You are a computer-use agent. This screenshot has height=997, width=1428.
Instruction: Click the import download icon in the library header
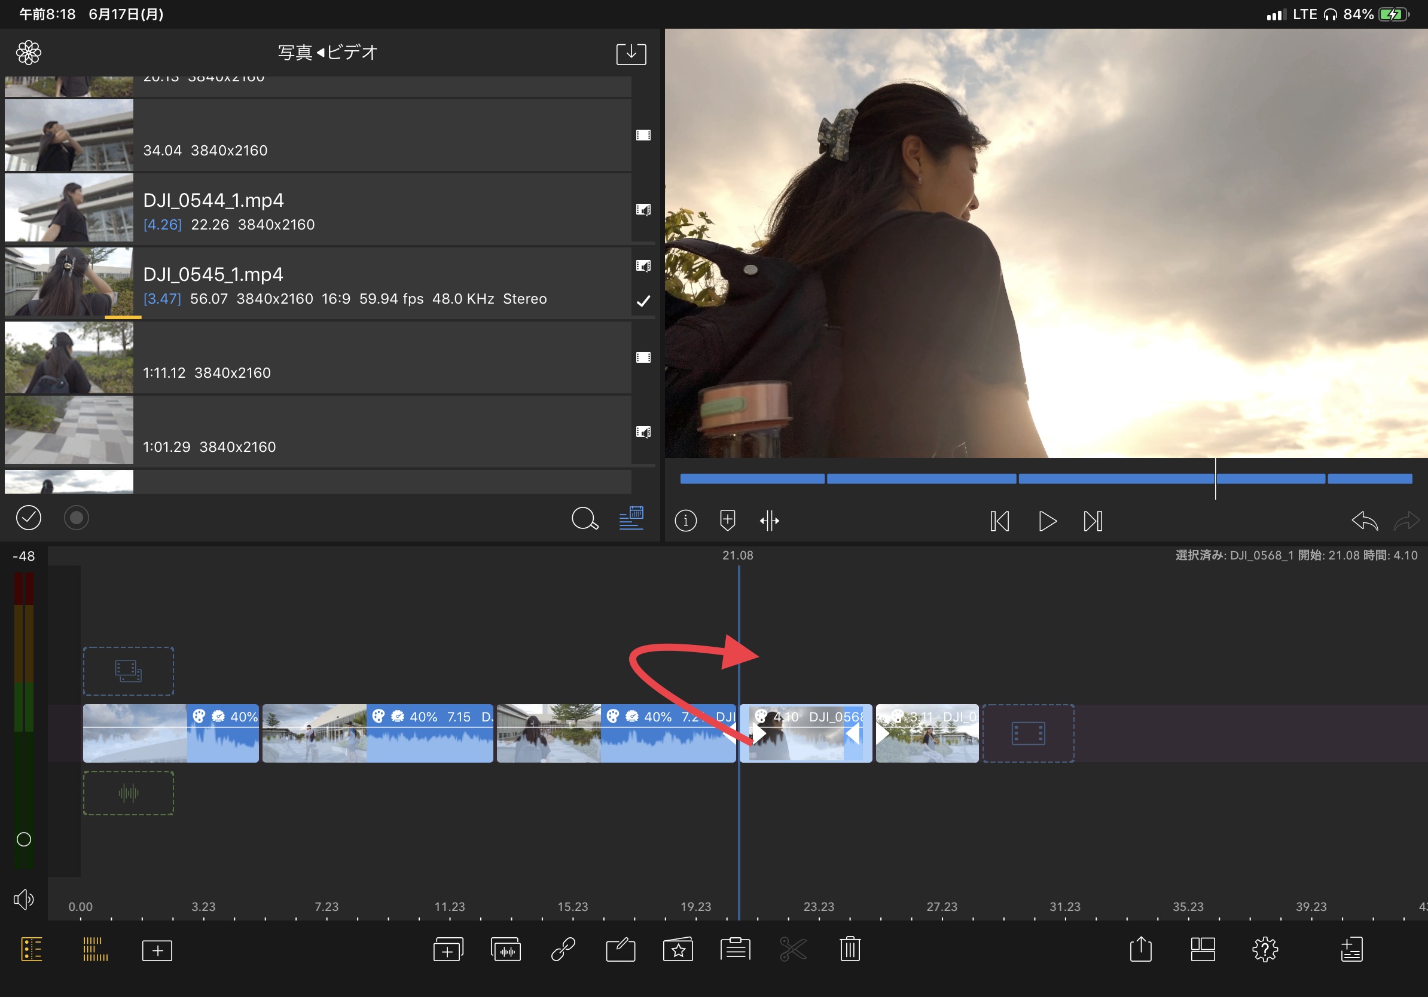(631, 53)
